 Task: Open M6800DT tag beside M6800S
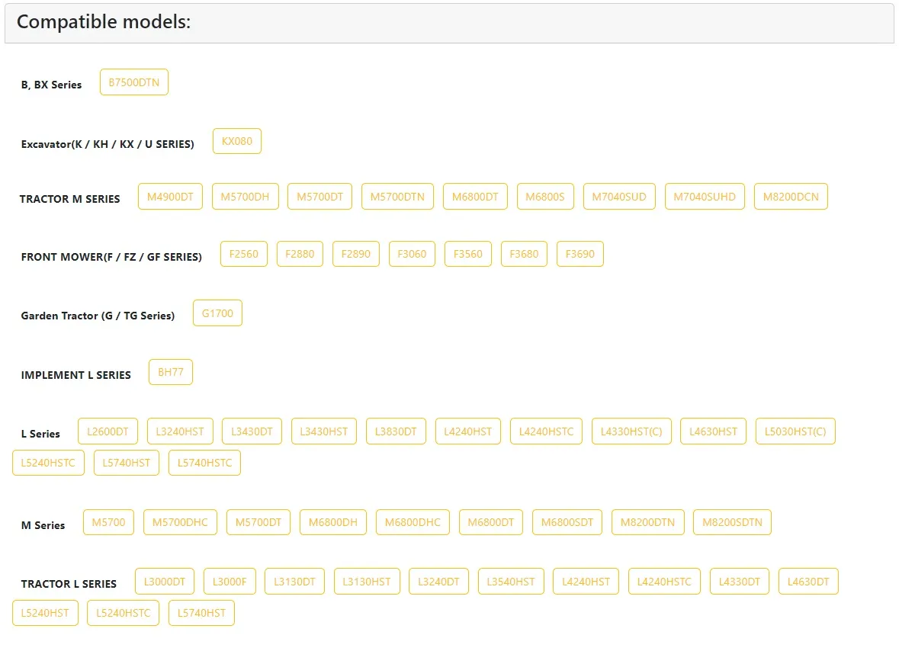click(x=475, y=197)
